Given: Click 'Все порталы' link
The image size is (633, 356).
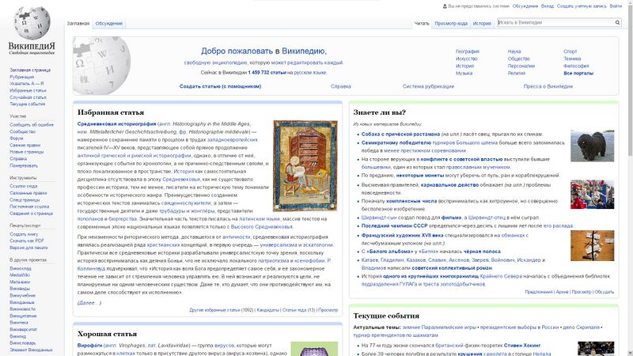Looking at the screenshot, I should tap(578, 74).
